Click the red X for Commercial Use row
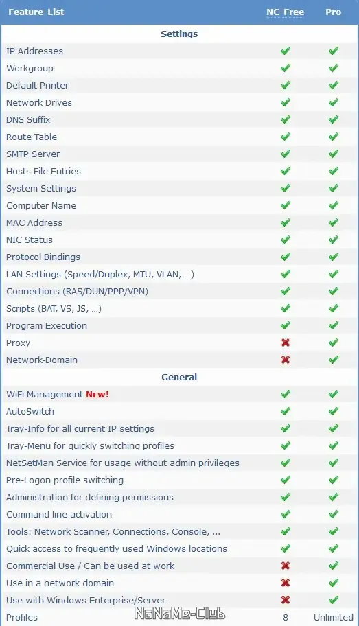Viewport: 359px width, 626px height. pos(286,566)
